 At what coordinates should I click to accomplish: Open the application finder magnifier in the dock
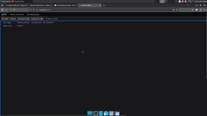click(111, 113)
